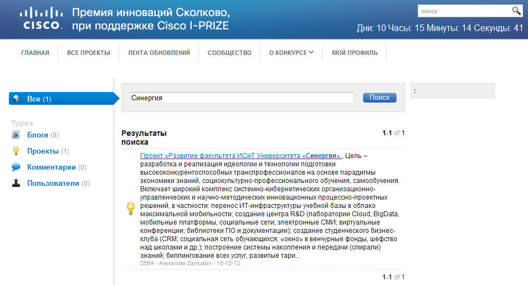Image resolution: width=528 pixels, height=285 pixels.
Task: Click the lightbulb icon next to Проекты
Action: [x=16, y=151]
